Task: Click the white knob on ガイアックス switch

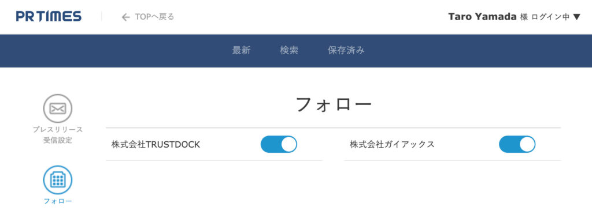Action: coord(527,144)
